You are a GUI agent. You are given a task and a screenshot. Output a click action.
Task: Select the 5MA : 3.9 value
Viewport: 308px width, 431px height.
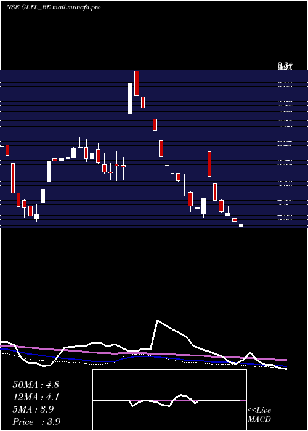tap(33, 409)
